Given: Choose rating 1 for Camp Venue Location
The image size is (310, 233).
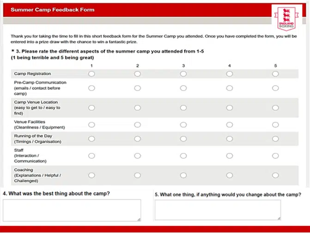Looking at the screenshot, I should (x=91, y=107).
